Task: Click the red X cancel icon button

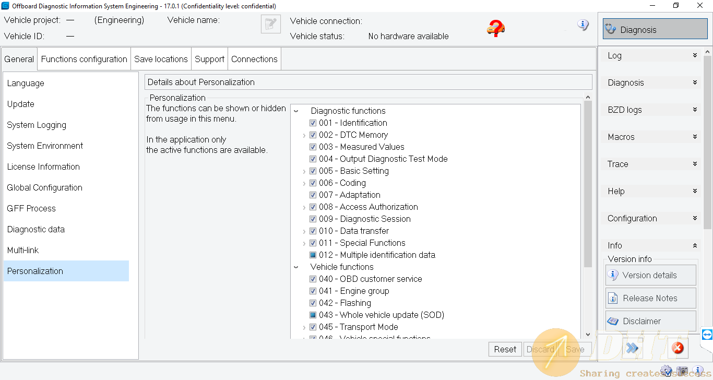Action: tap(677, 348)
